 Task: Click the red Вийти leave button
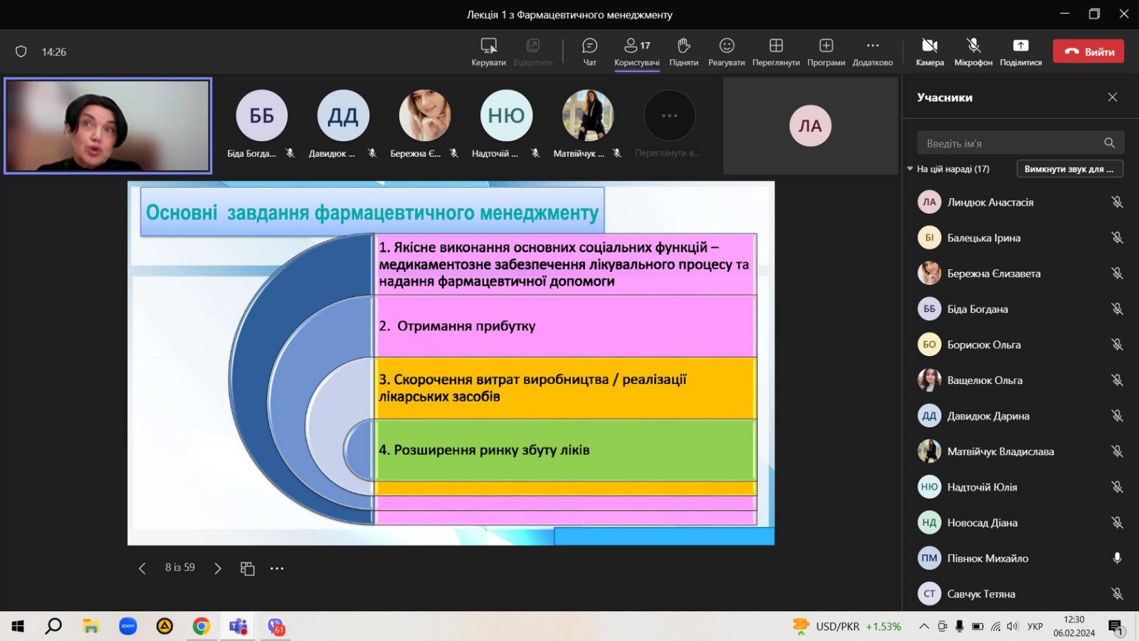(1088, 51)
